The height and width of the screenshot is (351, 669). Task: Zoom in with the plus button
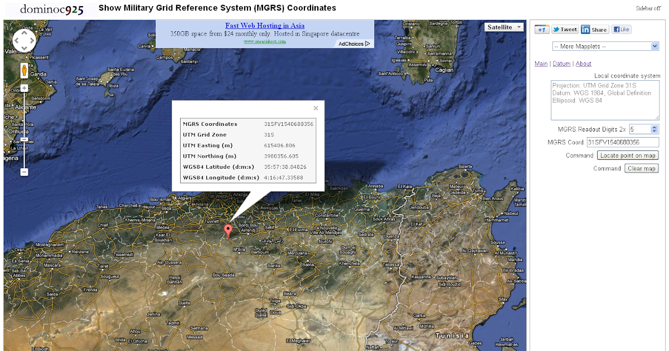point(25,88)
